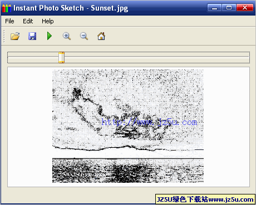Image resolution: width=256 pixels, height=205 pixels.
Task: Click the zoom out magnifier icon
Action: point(84,36)
